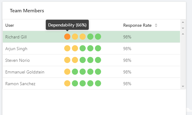Click Richard Gill's orange dependability dot
The width and height of the screenshot is (192, 115).
pos(67,37)
